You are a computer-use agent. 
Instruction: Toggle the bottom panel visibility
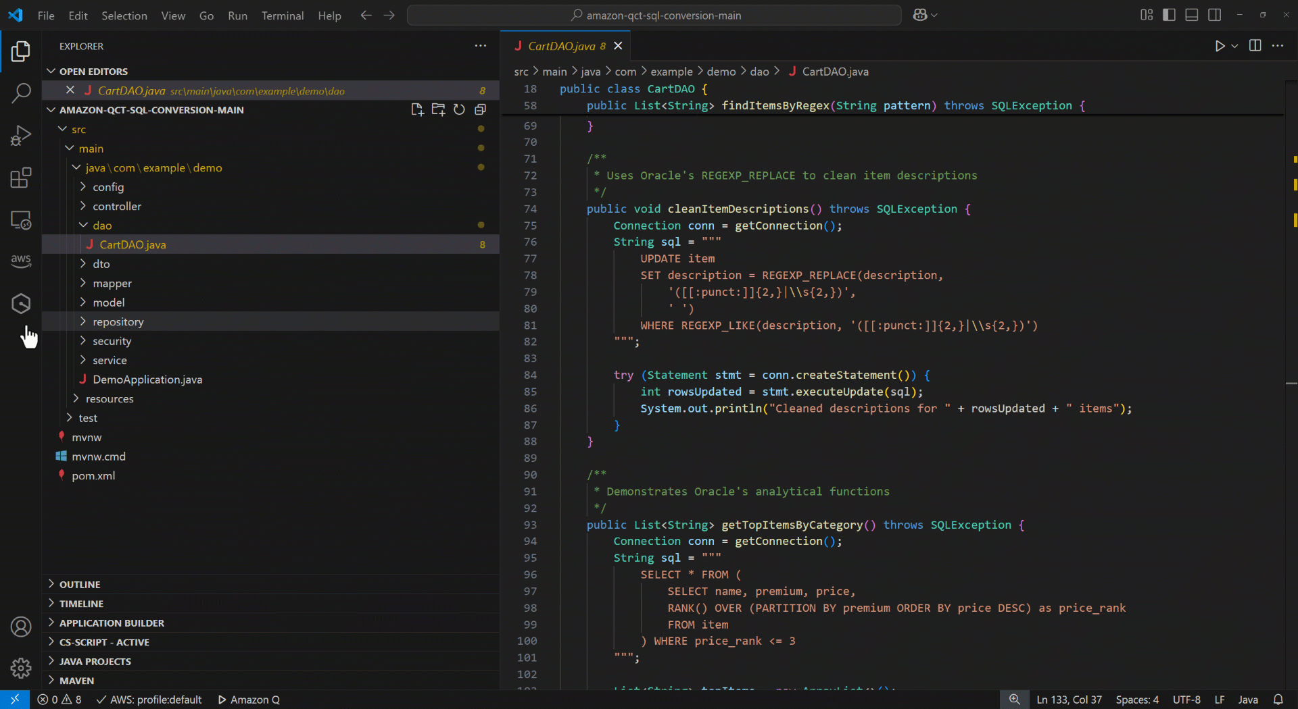tap(1192, 15)
